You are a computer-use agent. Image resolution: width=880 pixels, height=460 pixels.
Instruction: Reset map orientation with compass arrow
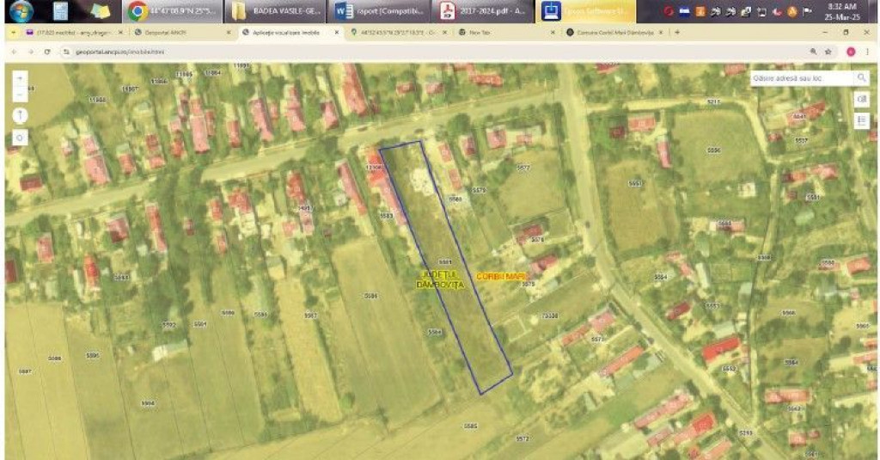(20, 115)
